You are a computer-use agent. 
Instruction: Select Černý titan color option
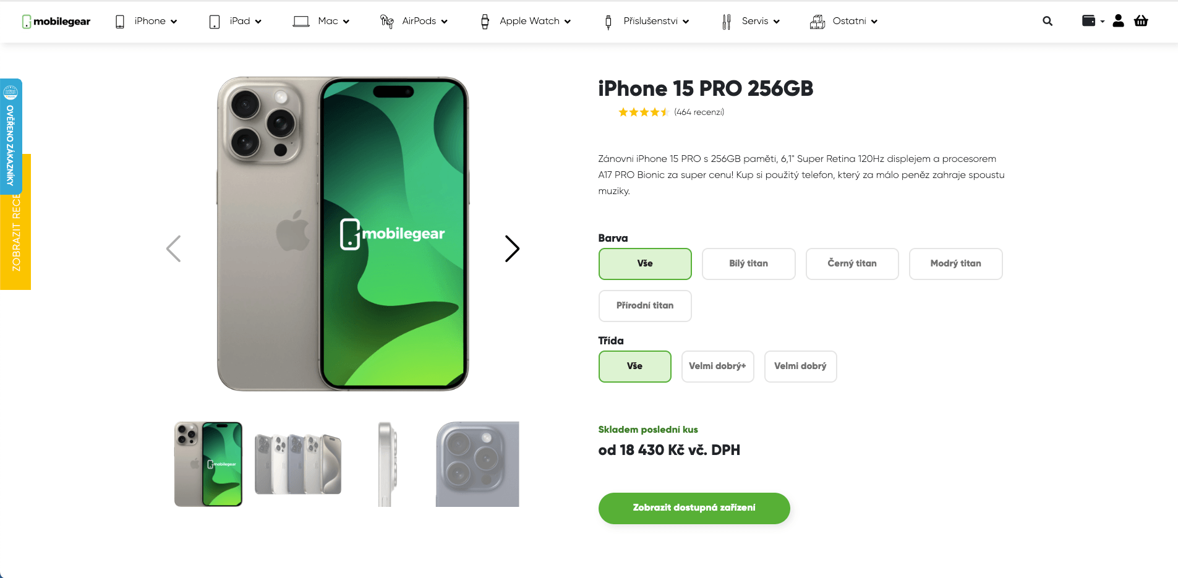(851, 263)
